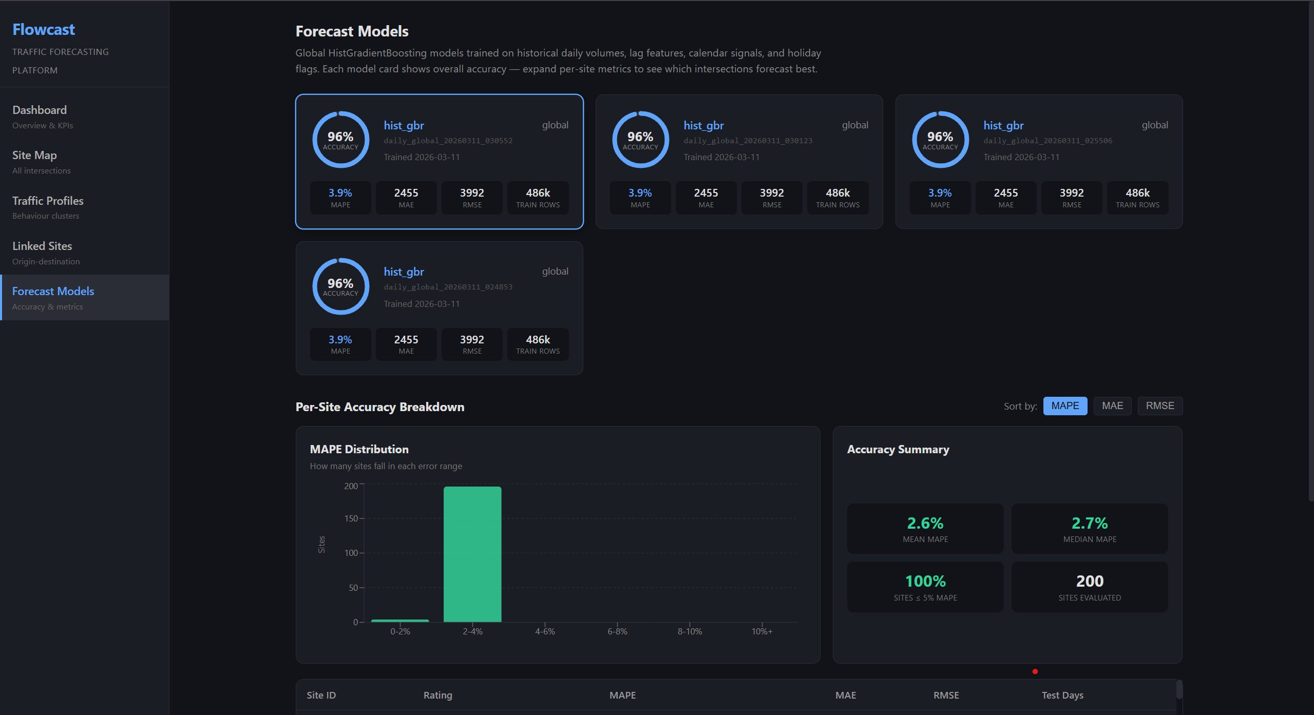Sort per-site breakdown by MAE

(1112, 406)
